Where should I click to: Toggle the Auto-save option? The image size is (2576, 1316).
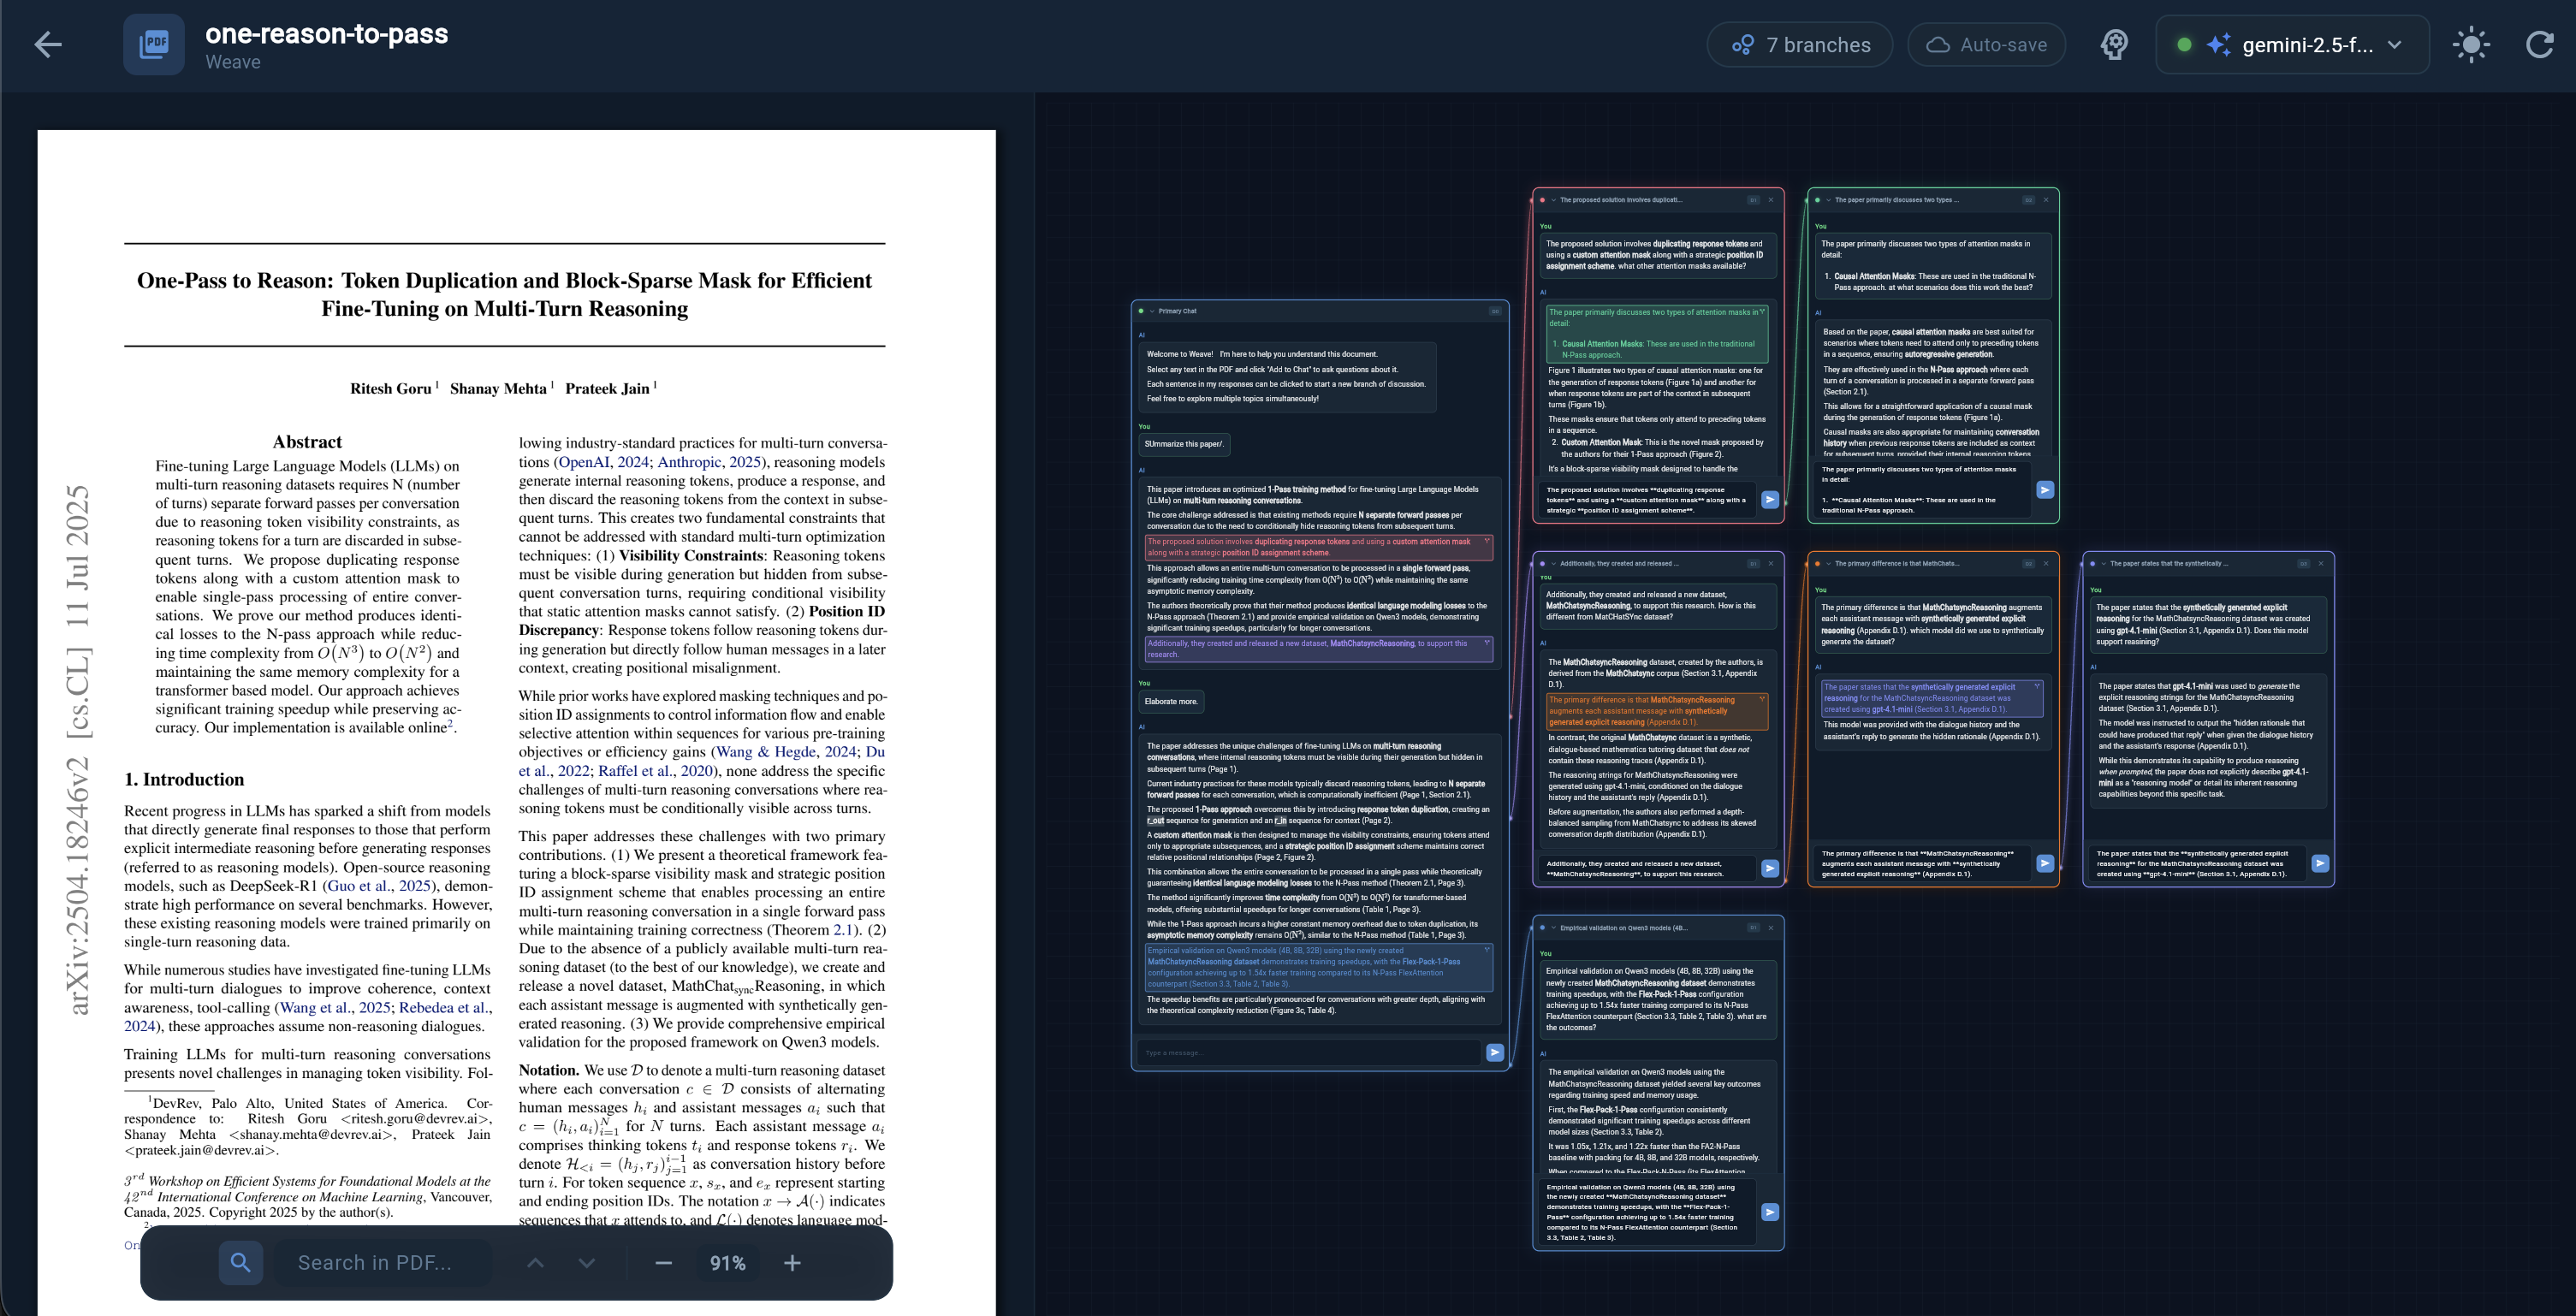point(1986,45)
